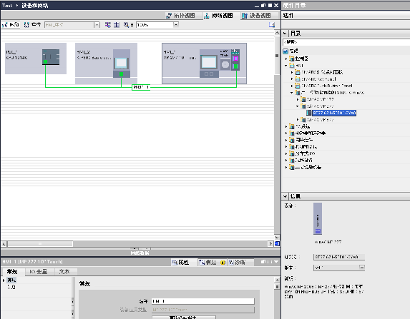Select the PLC_1 CPU 1214C device icon
Screen dimensions: 410x319
coord(51,57)
